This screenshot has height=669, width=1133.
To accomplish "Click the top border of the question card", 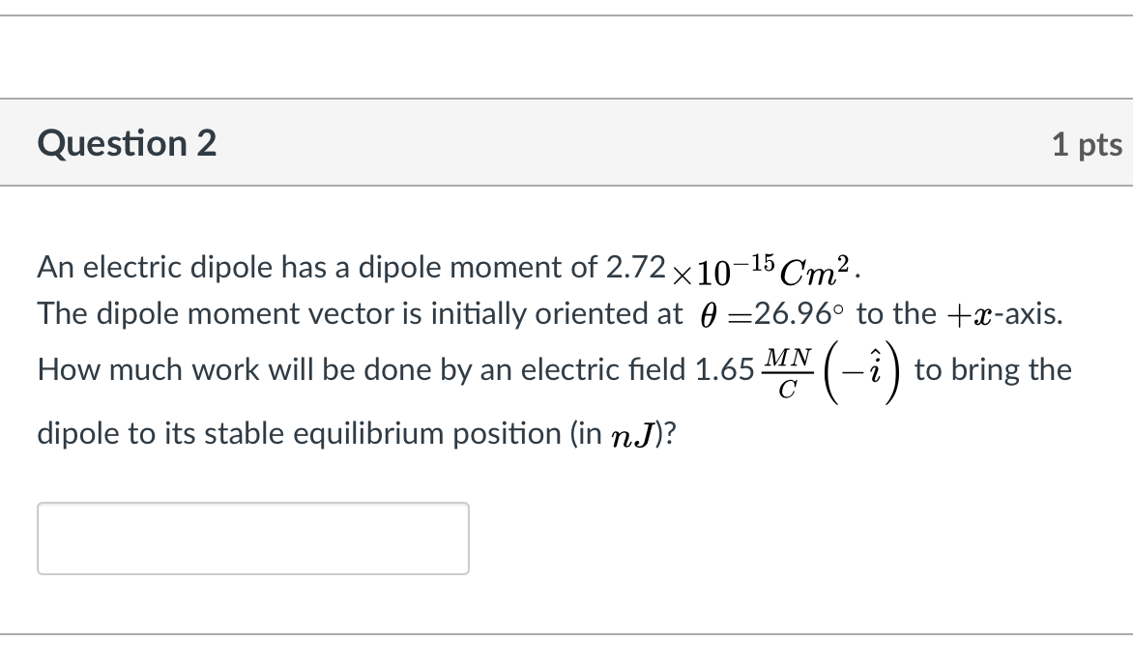I will (x=566, y=100).
